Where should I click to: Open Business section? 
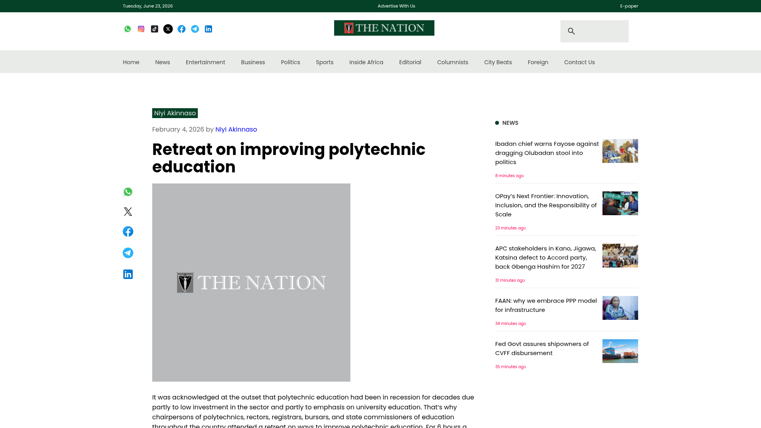coord(253,62)
